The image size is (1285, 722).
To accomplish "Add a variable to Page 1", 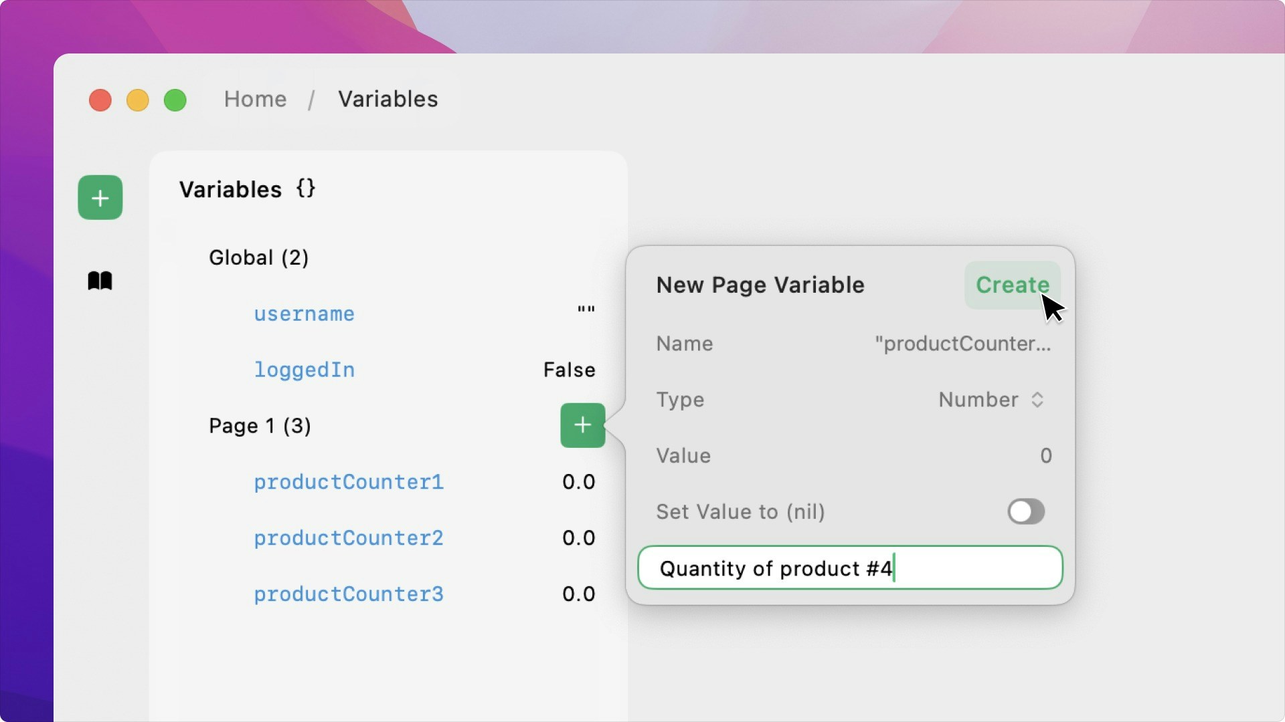I will (x=582, y=425).
